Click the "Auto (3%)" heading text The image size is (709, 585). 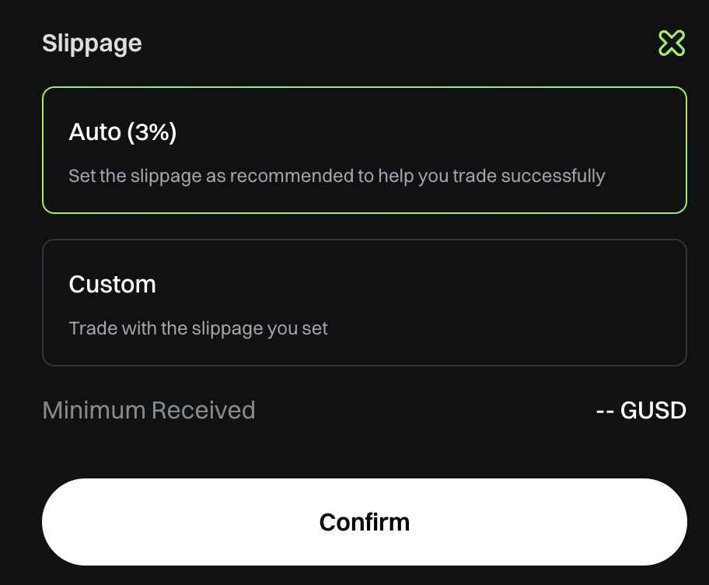[123, 132]
